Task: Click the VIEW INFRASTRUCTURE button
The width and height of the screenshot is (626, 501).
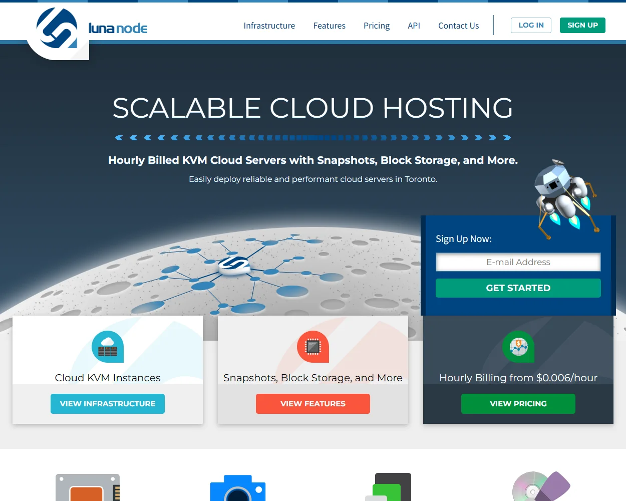Action: pos(108,404)
